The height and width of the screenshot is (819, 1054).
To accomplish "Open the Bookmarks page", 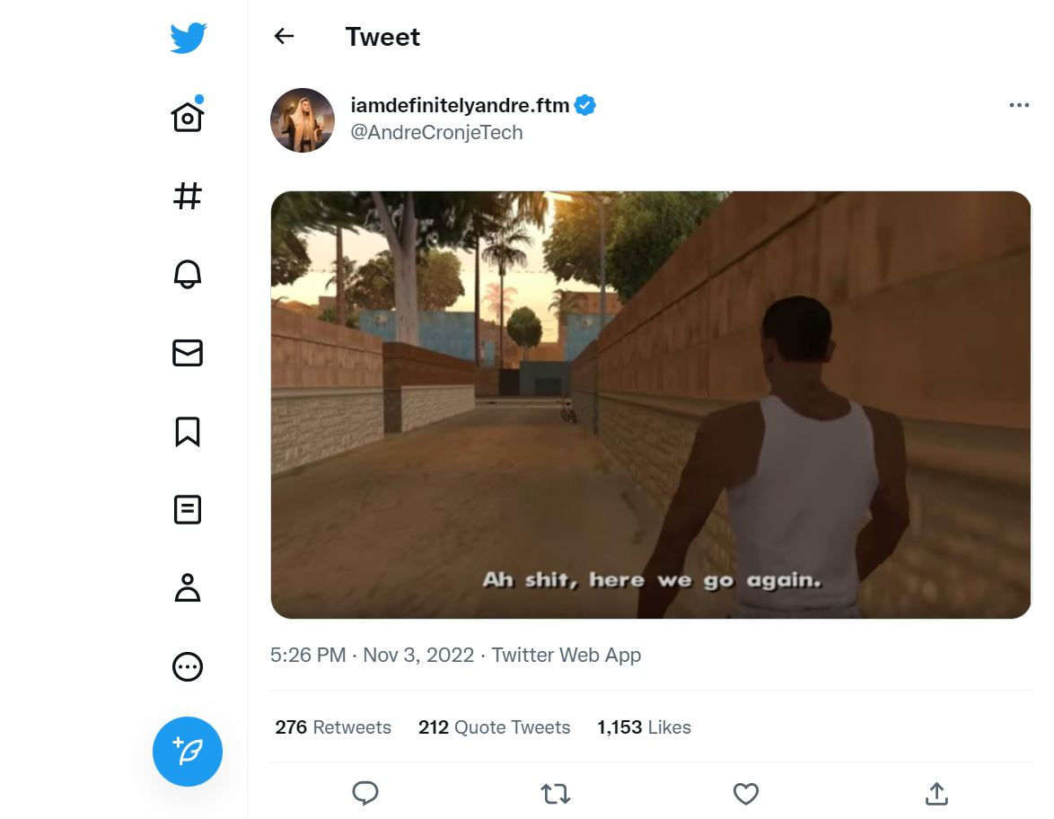I will coord(188,432).
